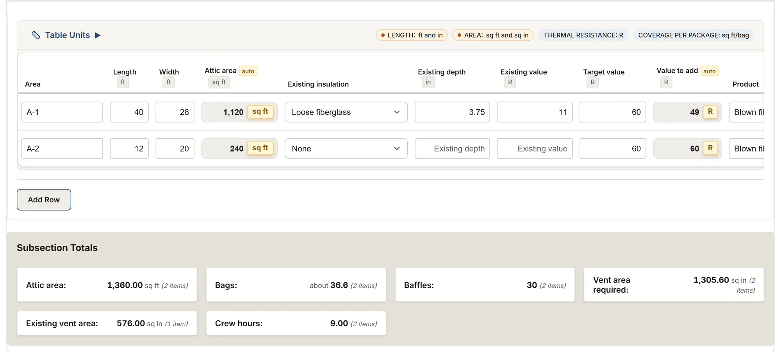
Task: Open the A-1 Product field Blown
Action: coord(746,112)
